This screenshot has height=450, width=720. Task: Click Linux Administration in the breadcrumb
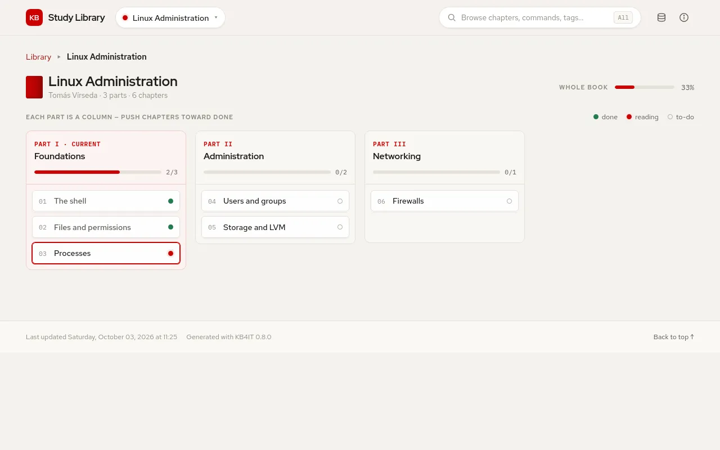(x=107, y=57)
